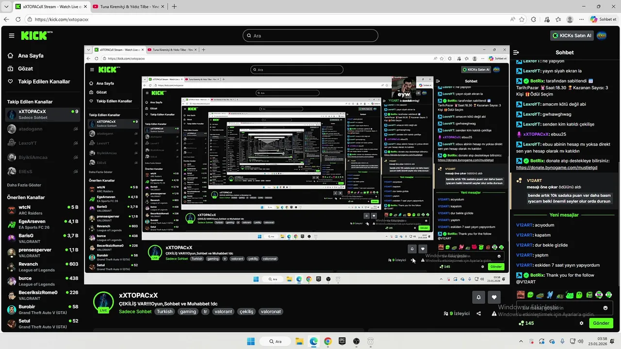
Task: Click the browser address bar URL
Action: (x=62, y=19)
